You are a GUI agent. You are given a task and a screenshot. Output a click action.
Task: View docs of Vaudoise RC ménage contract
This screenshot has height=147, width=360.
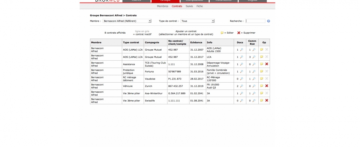tap(242, 79)
